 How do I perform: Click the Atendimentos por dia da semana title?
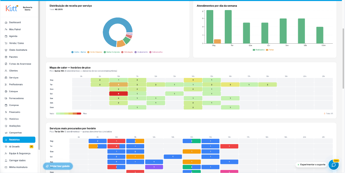click(x=217, y=6)
